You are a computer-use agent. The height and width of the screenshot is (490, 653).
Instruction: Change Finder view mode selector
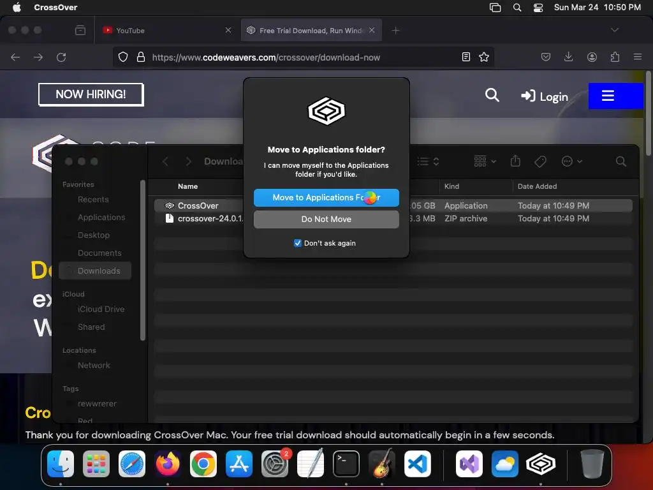pos(428,161)
